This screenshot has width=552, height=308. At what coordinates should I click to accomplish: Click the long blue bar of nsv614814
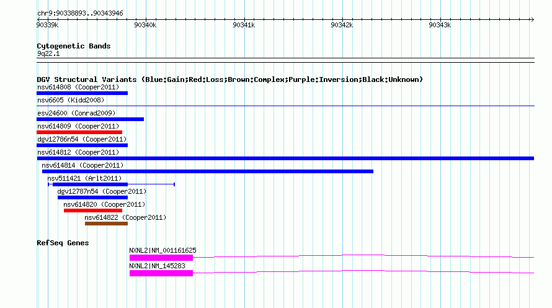[208, 171]
